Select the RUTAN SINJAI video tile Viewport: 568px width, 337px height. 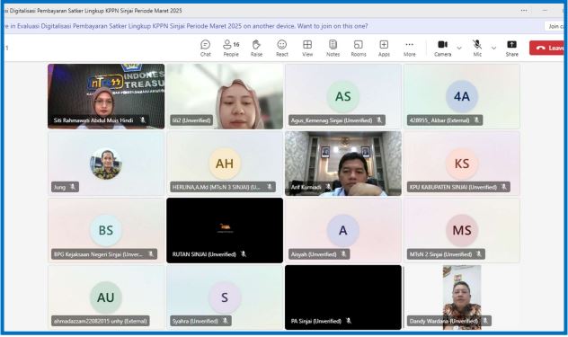tap(225, 230)
